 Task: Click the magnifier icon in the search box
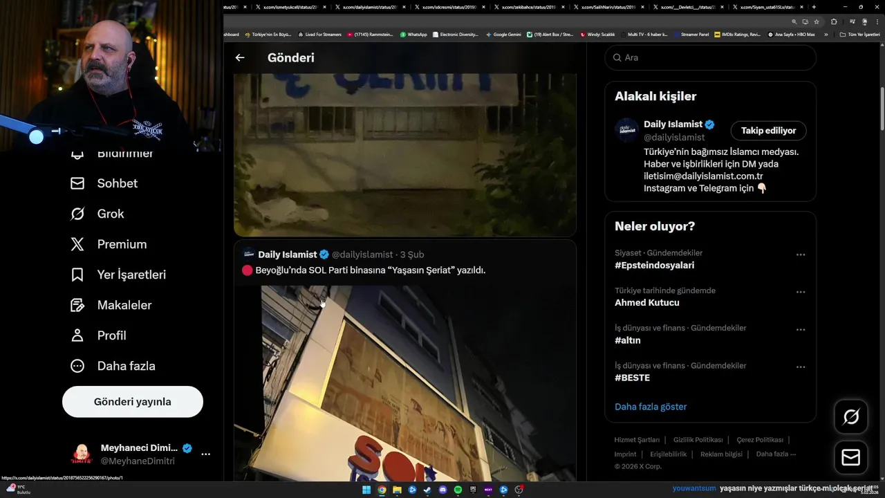[617, 57]
